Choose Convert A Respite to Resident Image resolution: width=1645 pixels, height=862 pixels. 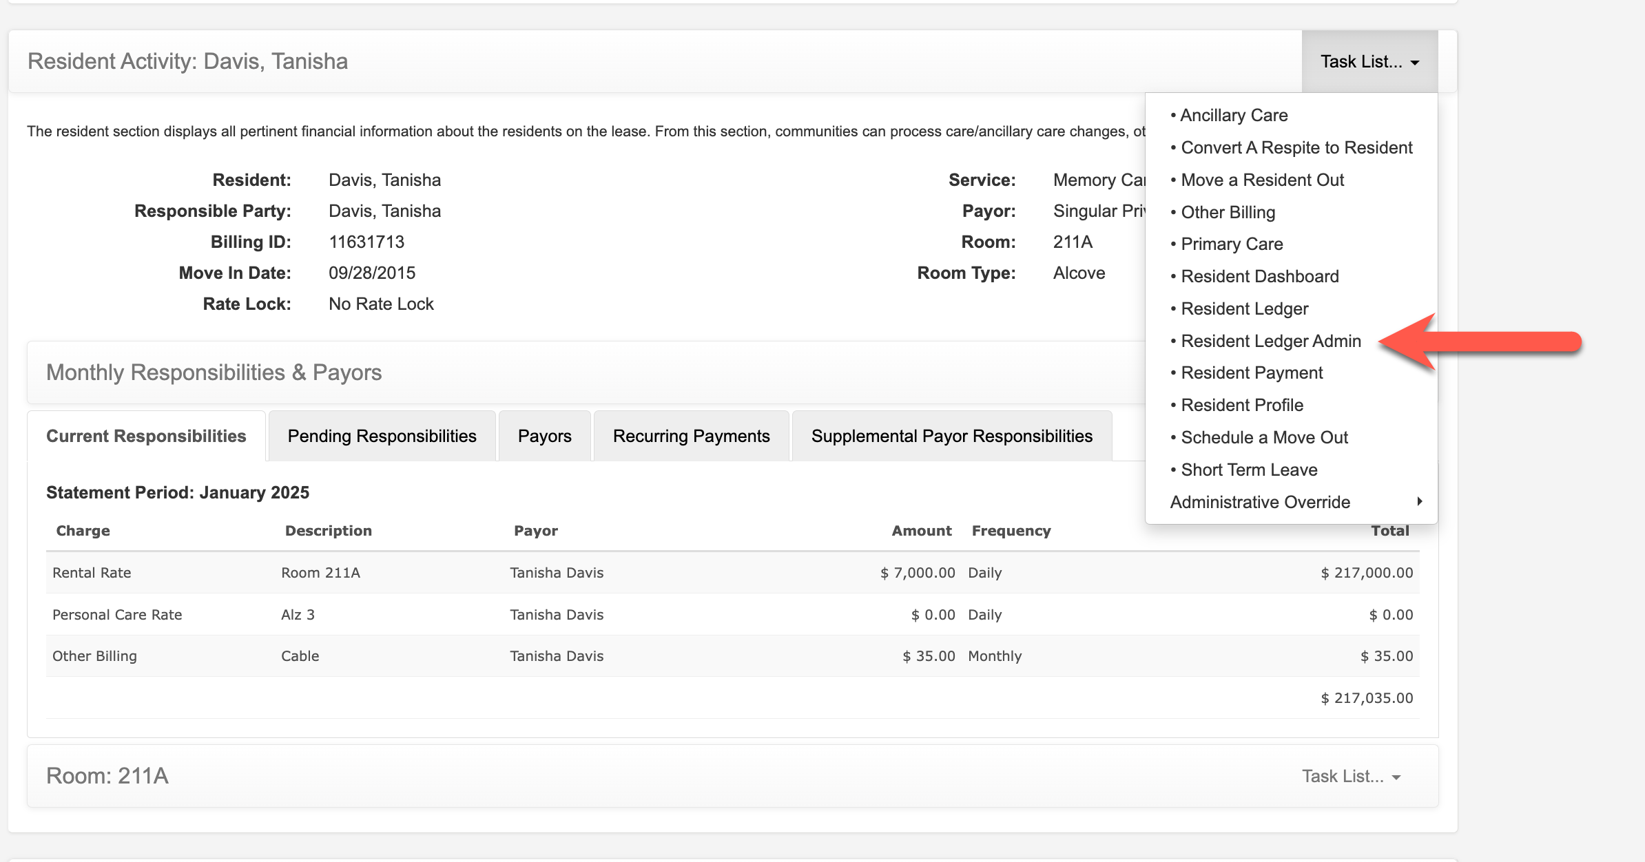coord(1296,148)
